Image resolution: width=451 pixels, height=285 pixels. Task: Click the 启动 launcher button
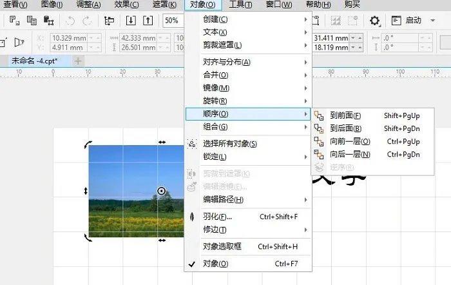407,21
